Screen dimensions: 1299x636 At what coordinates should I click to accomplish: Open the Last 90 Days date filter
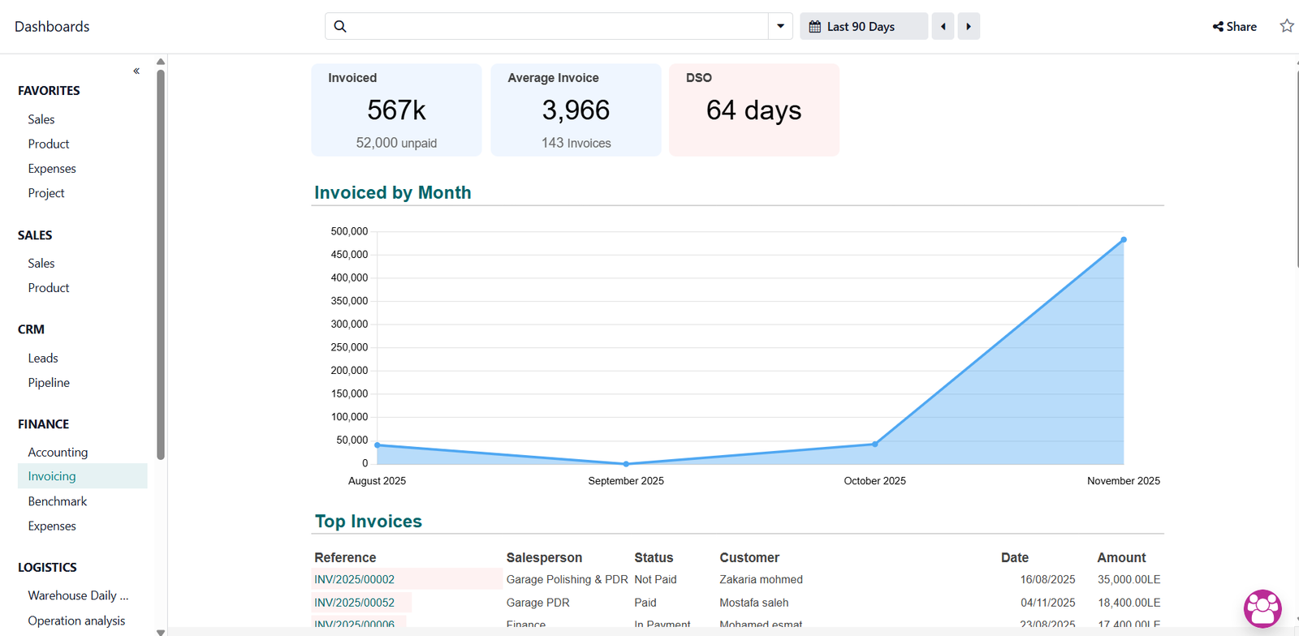[863, 27]
